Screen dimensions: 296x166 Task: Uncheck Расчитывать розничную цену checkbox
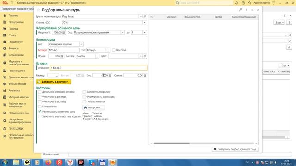[40, 112]
